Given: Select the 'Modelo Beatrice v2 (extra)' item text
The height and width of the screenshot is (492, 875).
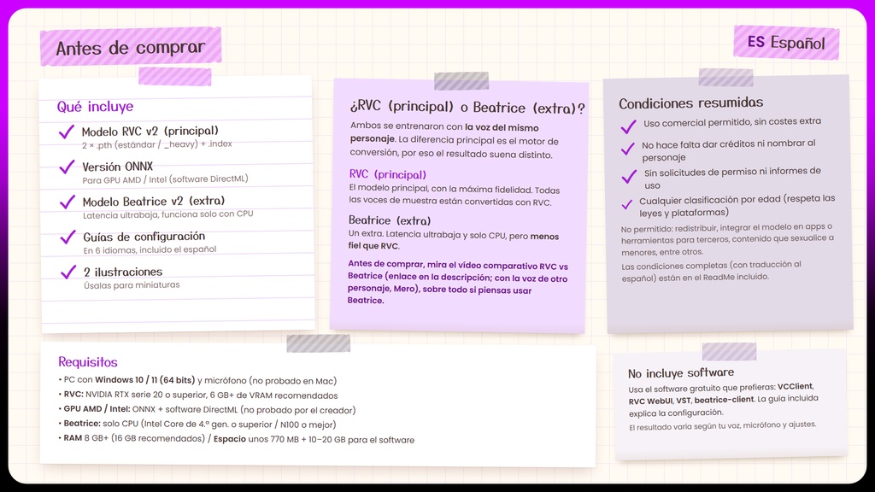Looking at the screenshot, I should click(154, 202).
